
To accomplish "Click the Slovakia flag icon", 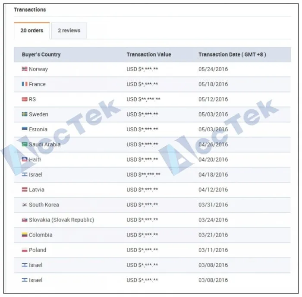I will pos(25,220).
